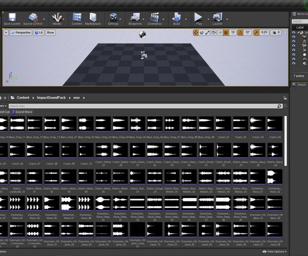Select the translate gizmo tool in viewport
The image size is (308, 256).
[196, 33]
